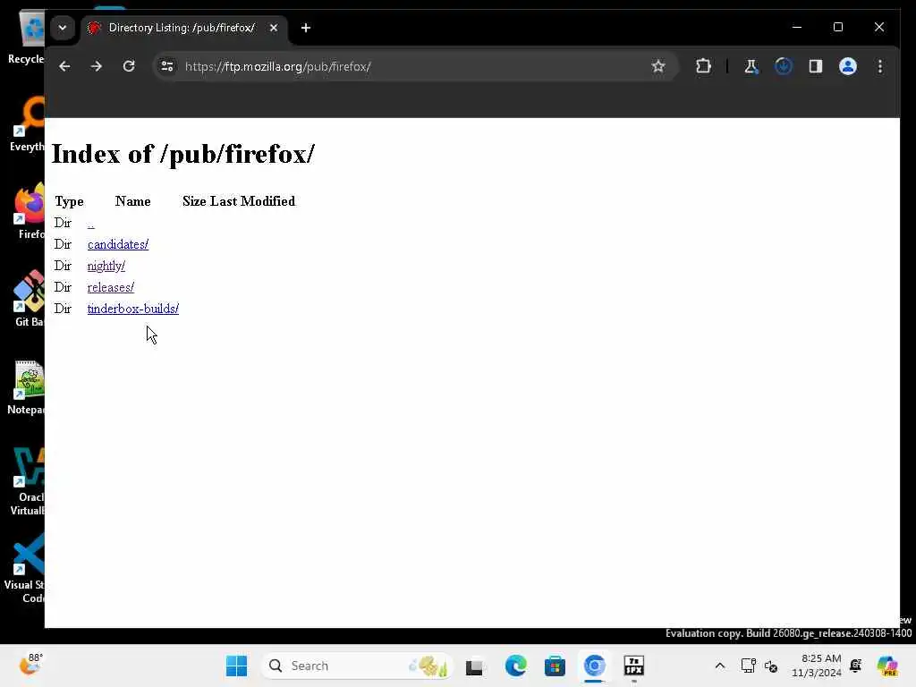Viewport: 916px width, 687px height.
Task: Click the 'Type' column header
Action: [x=69, y=201]
